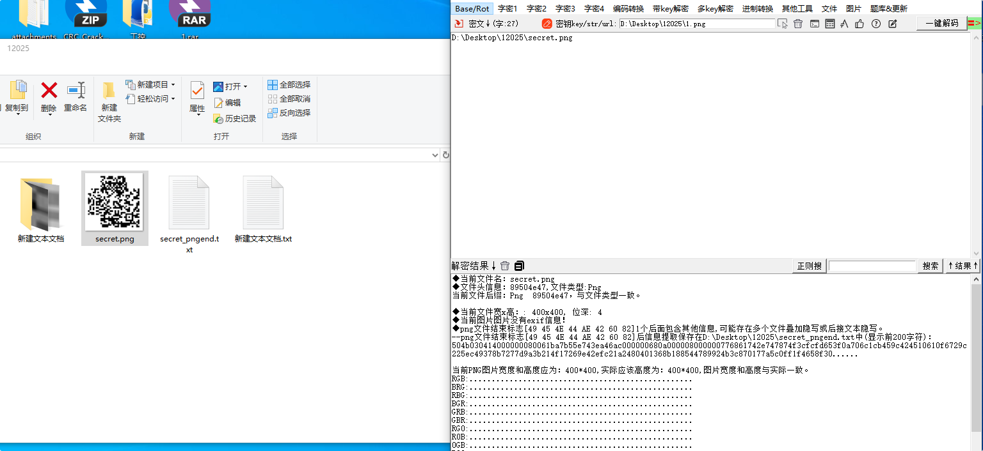Open the help question-mark icon

(x=876, y=24)
